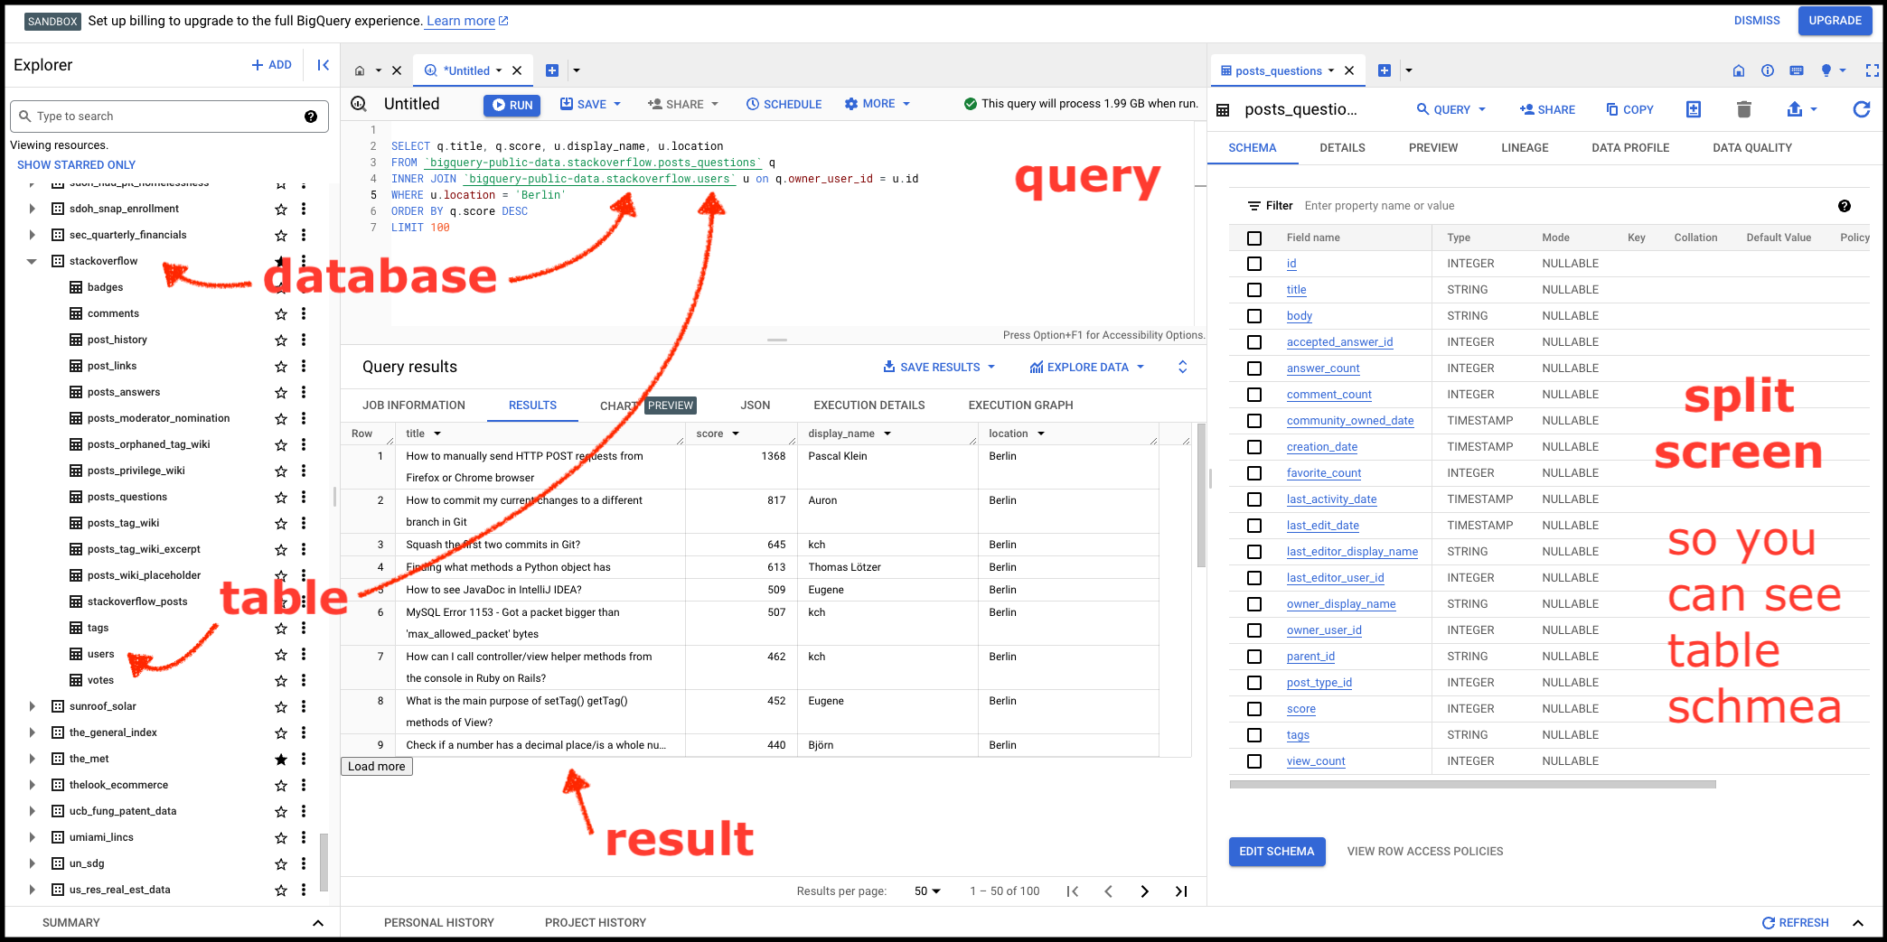Open EXPLORE DATA dropdown
This screenshot has height=942, width=1887.
click(x=1087, y=368)
